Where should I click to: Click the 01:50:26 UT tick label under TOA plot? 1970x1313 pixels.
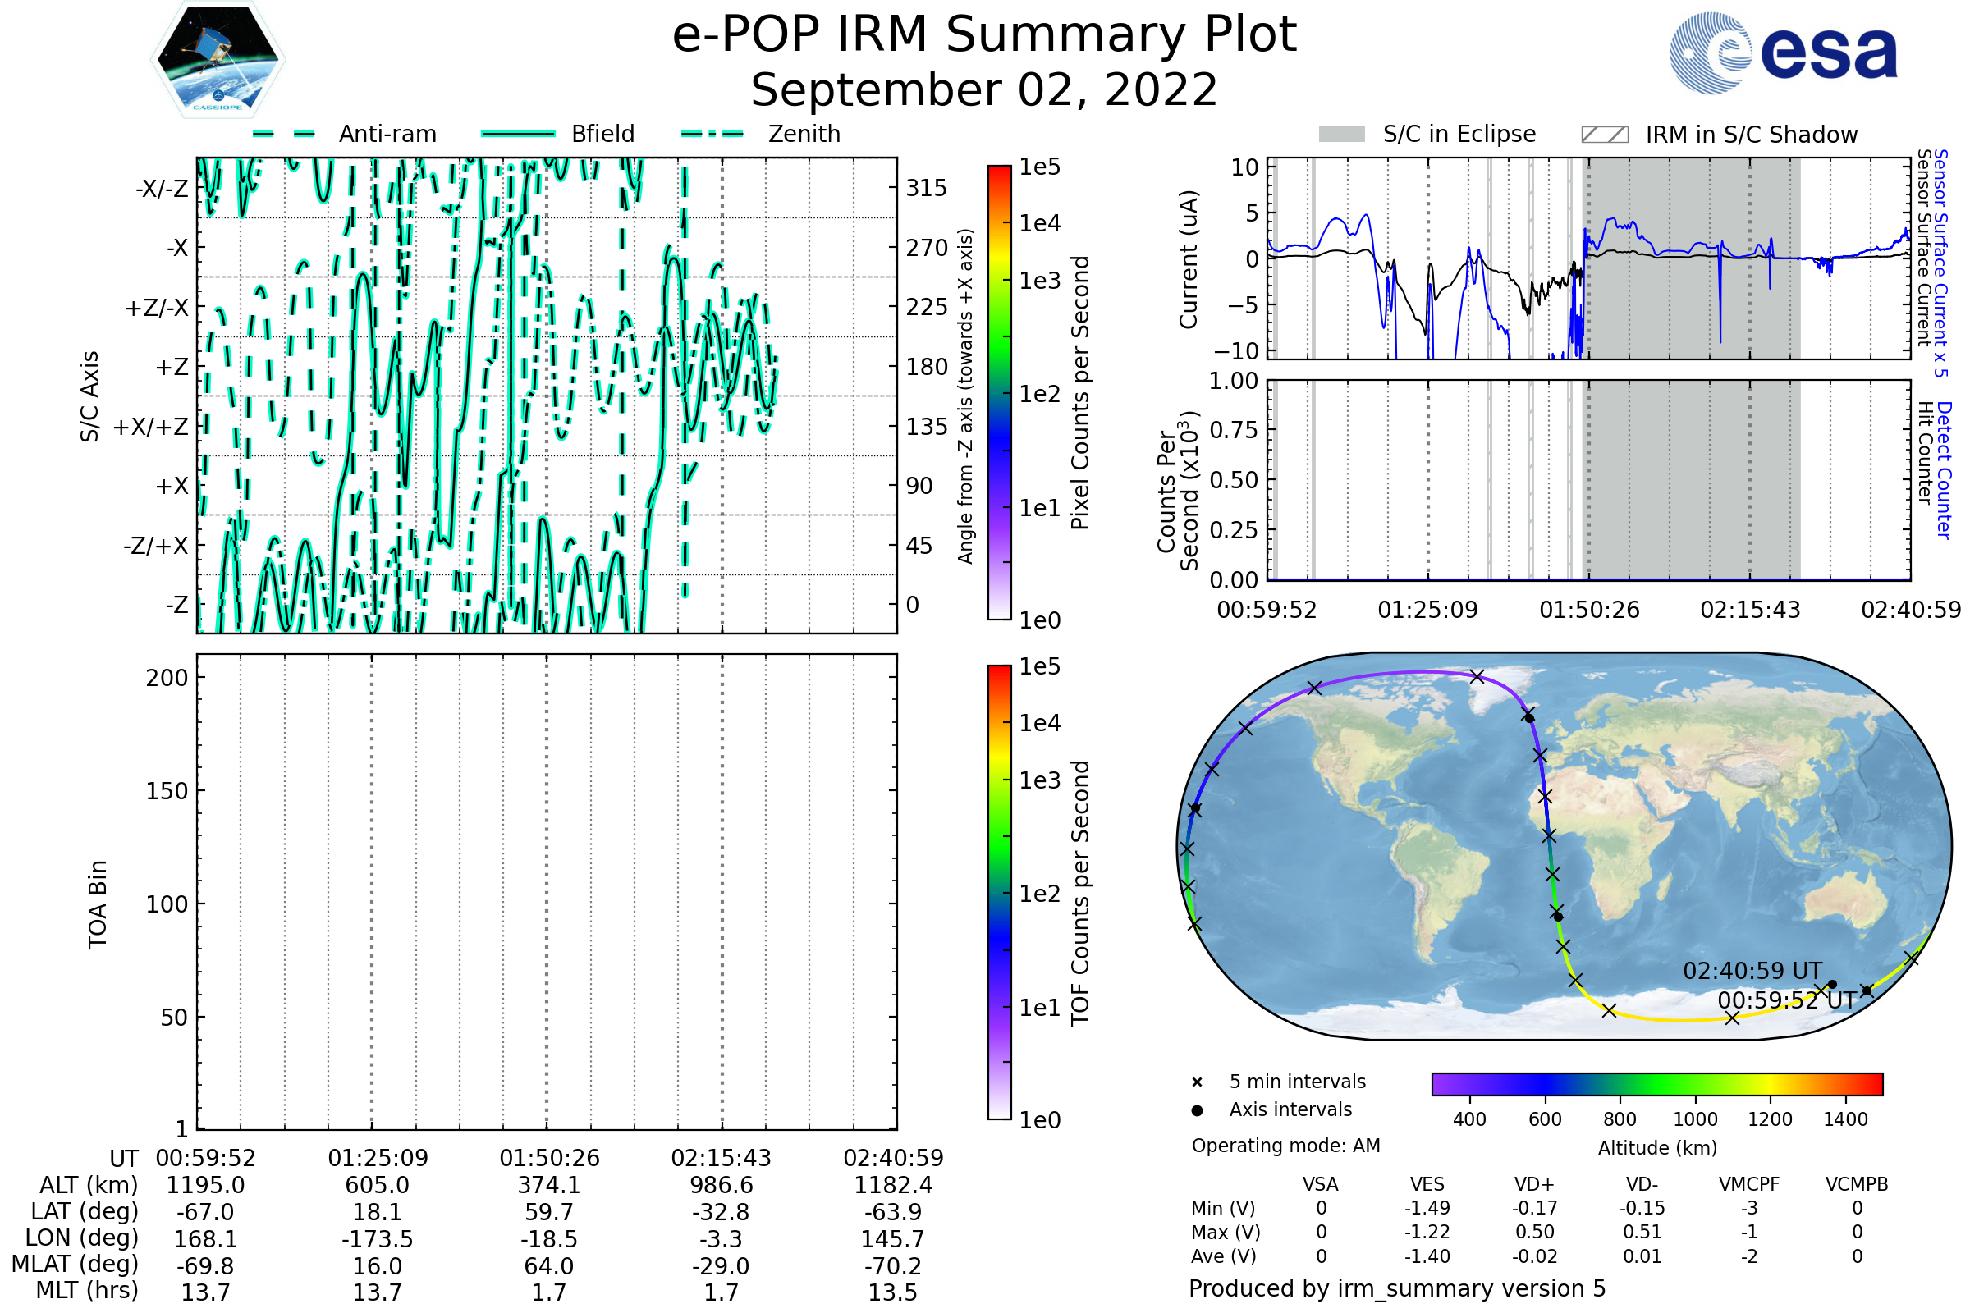549,1158
